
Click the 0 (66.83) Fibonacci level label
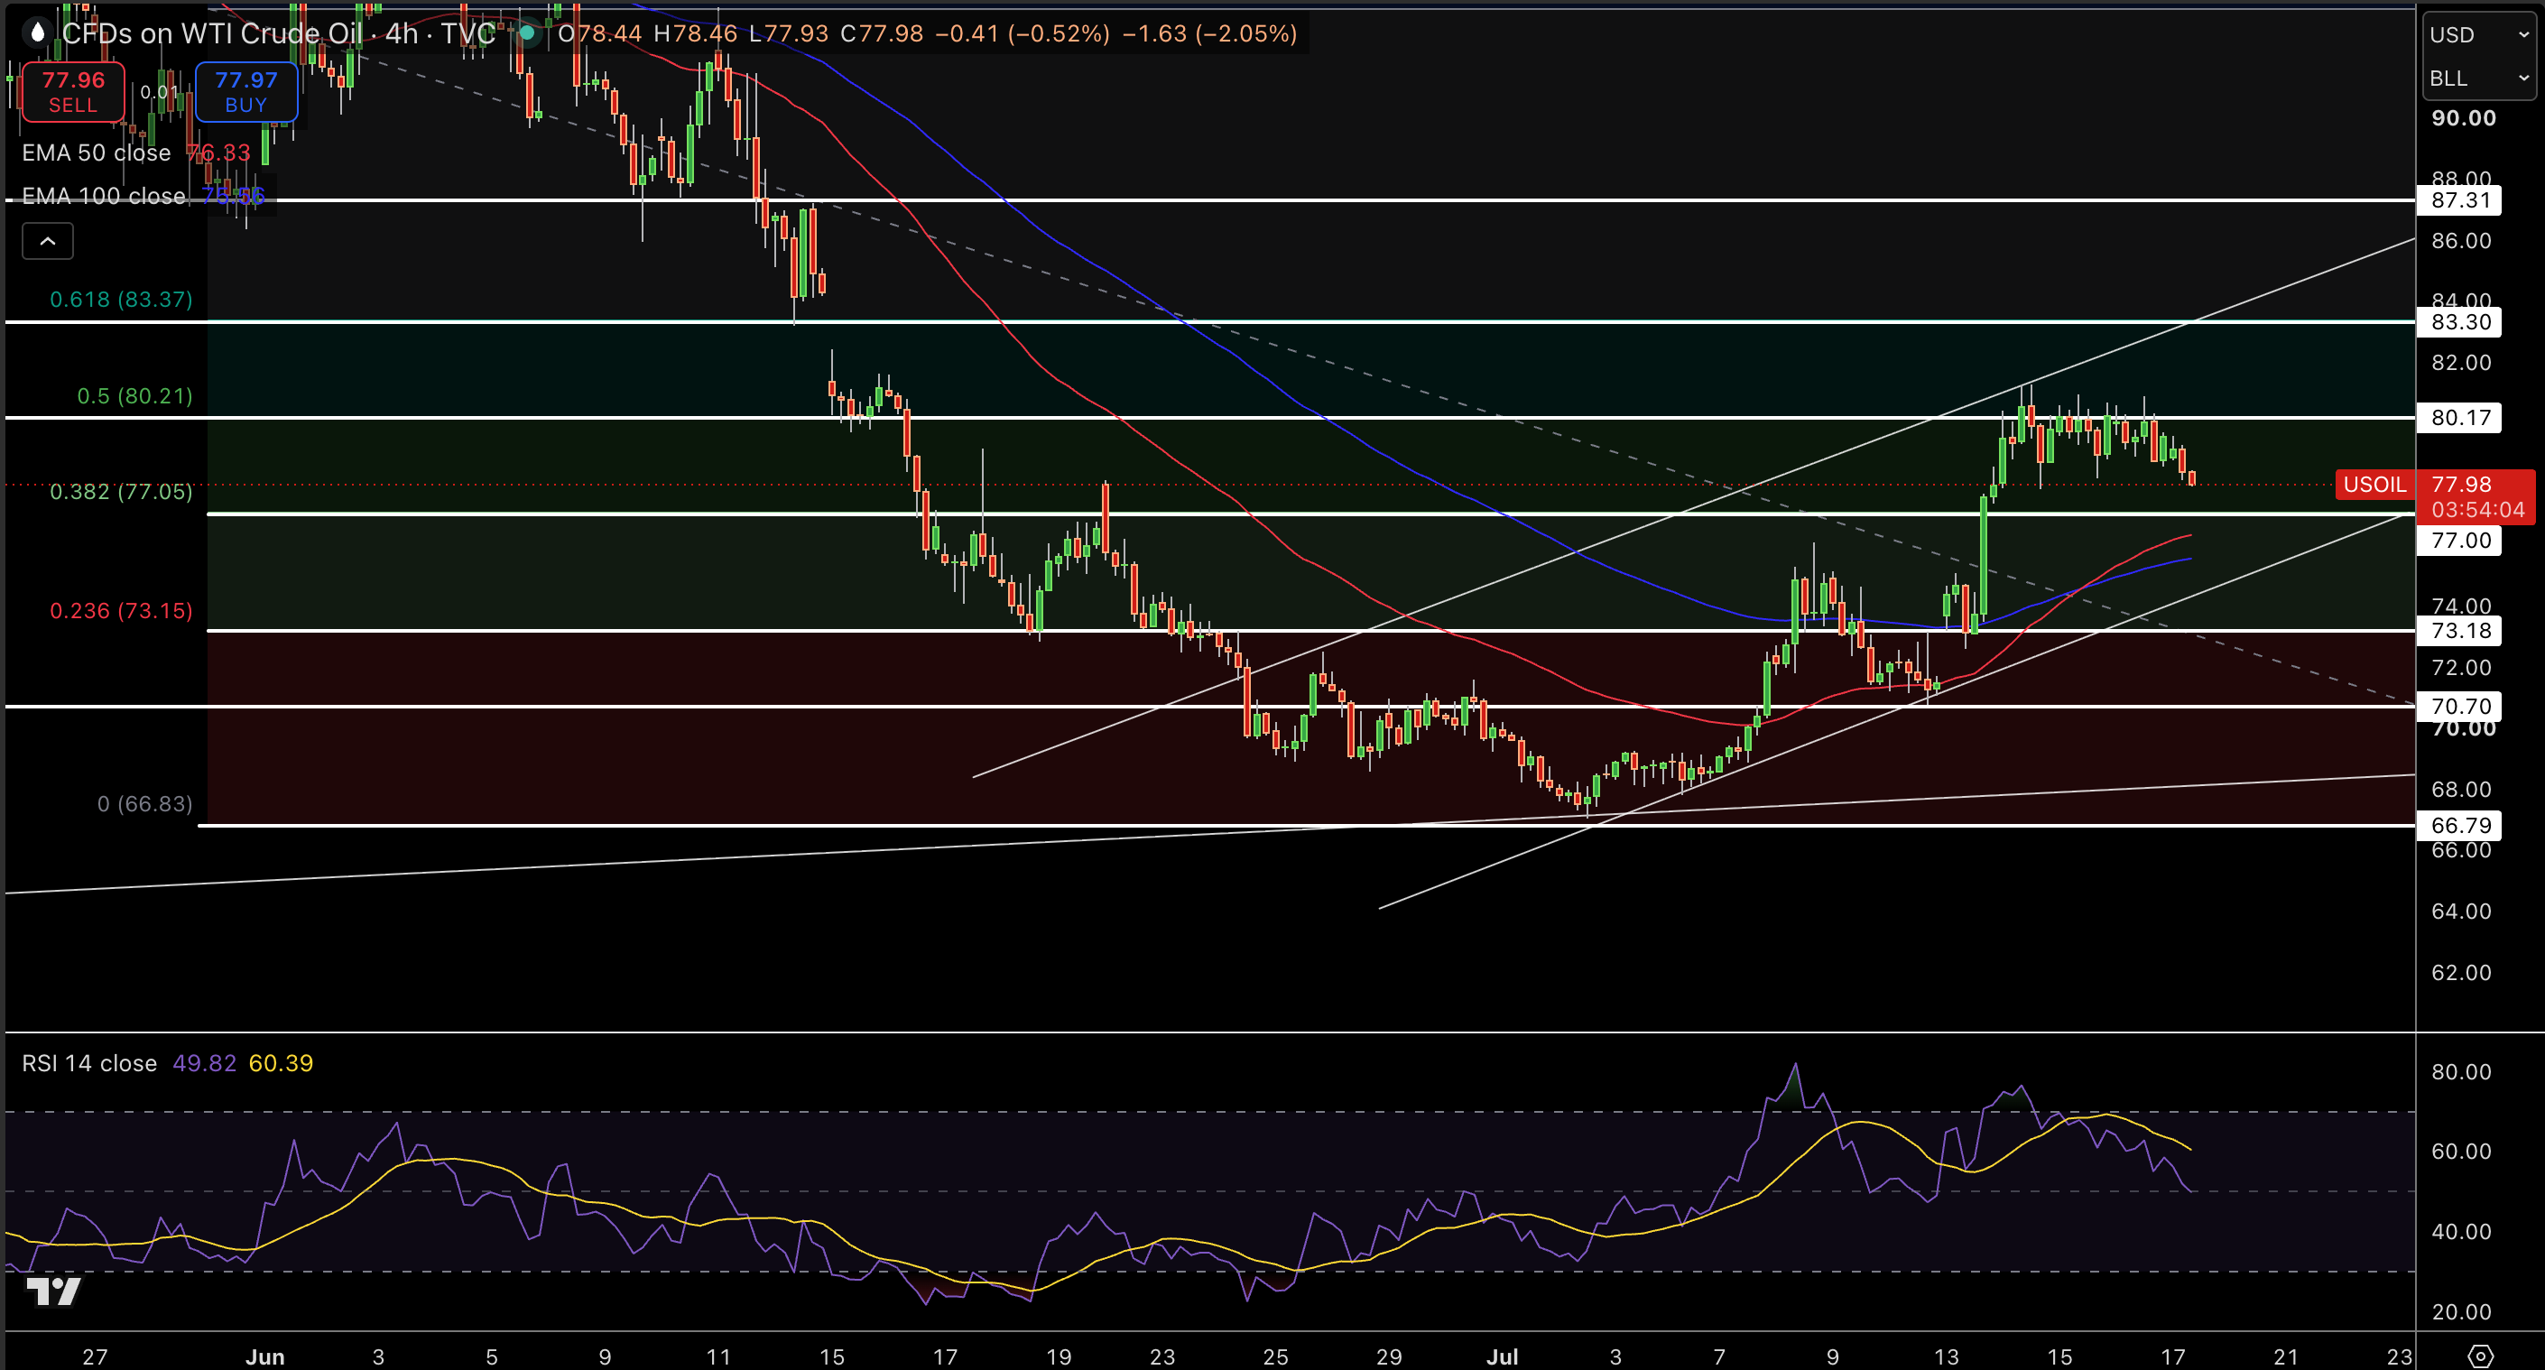click(x=145, y=804)
